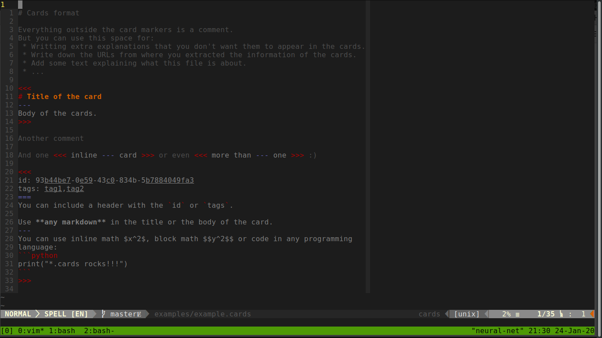
Task: Click the NORMAL mode indicator
Action: (18, 314)
